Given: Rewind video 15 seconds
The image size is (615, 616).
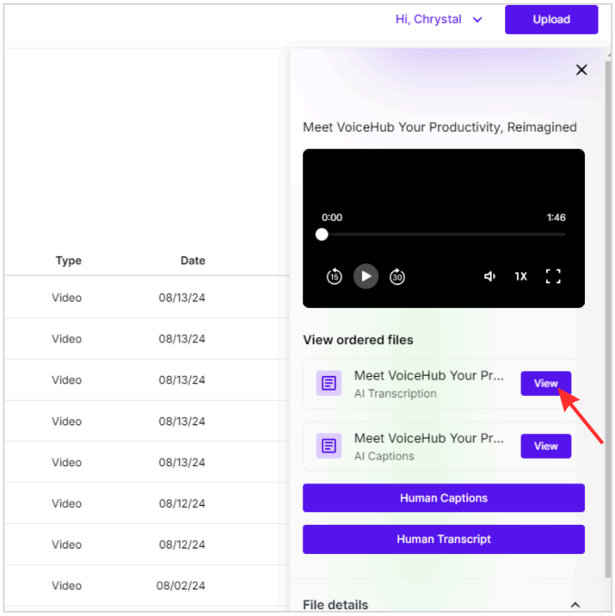Looking at the screenshot, I should click(x=334, y=276).
